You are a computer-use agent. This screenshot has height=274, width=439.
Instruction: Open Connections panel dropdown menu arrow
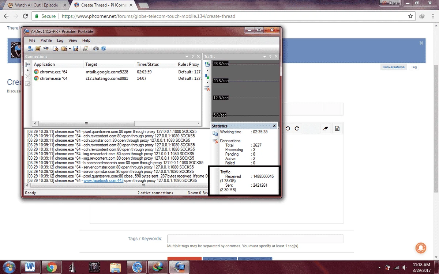[x=187, y=57]
